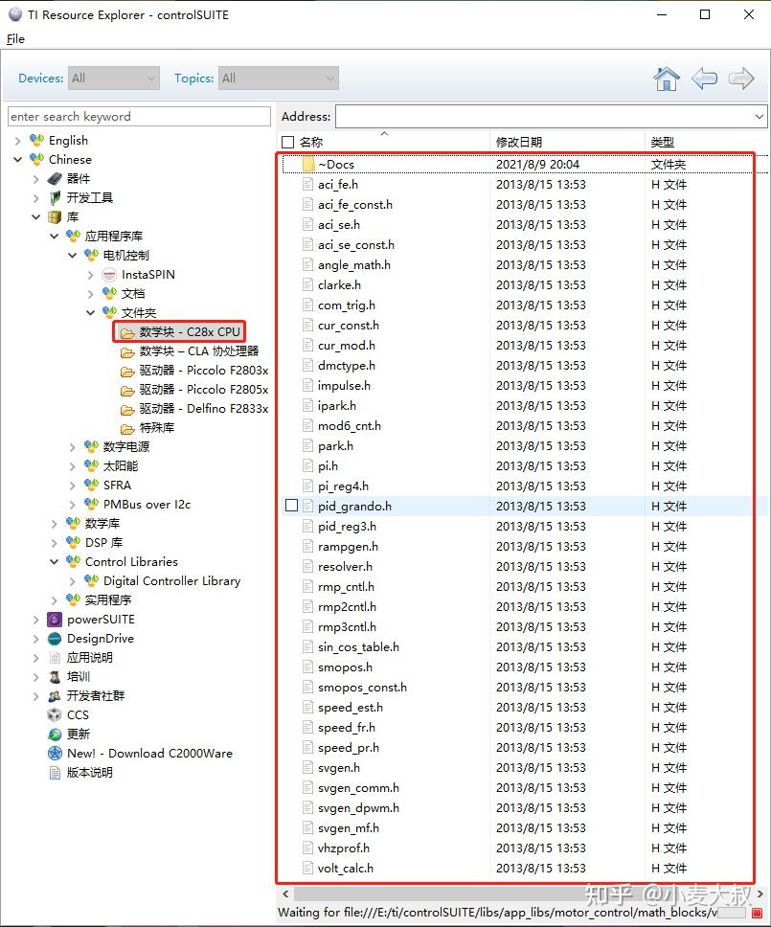Click inside the search keyword field
This screenshot has width=771, height=927.
click(x=139, y=116)
